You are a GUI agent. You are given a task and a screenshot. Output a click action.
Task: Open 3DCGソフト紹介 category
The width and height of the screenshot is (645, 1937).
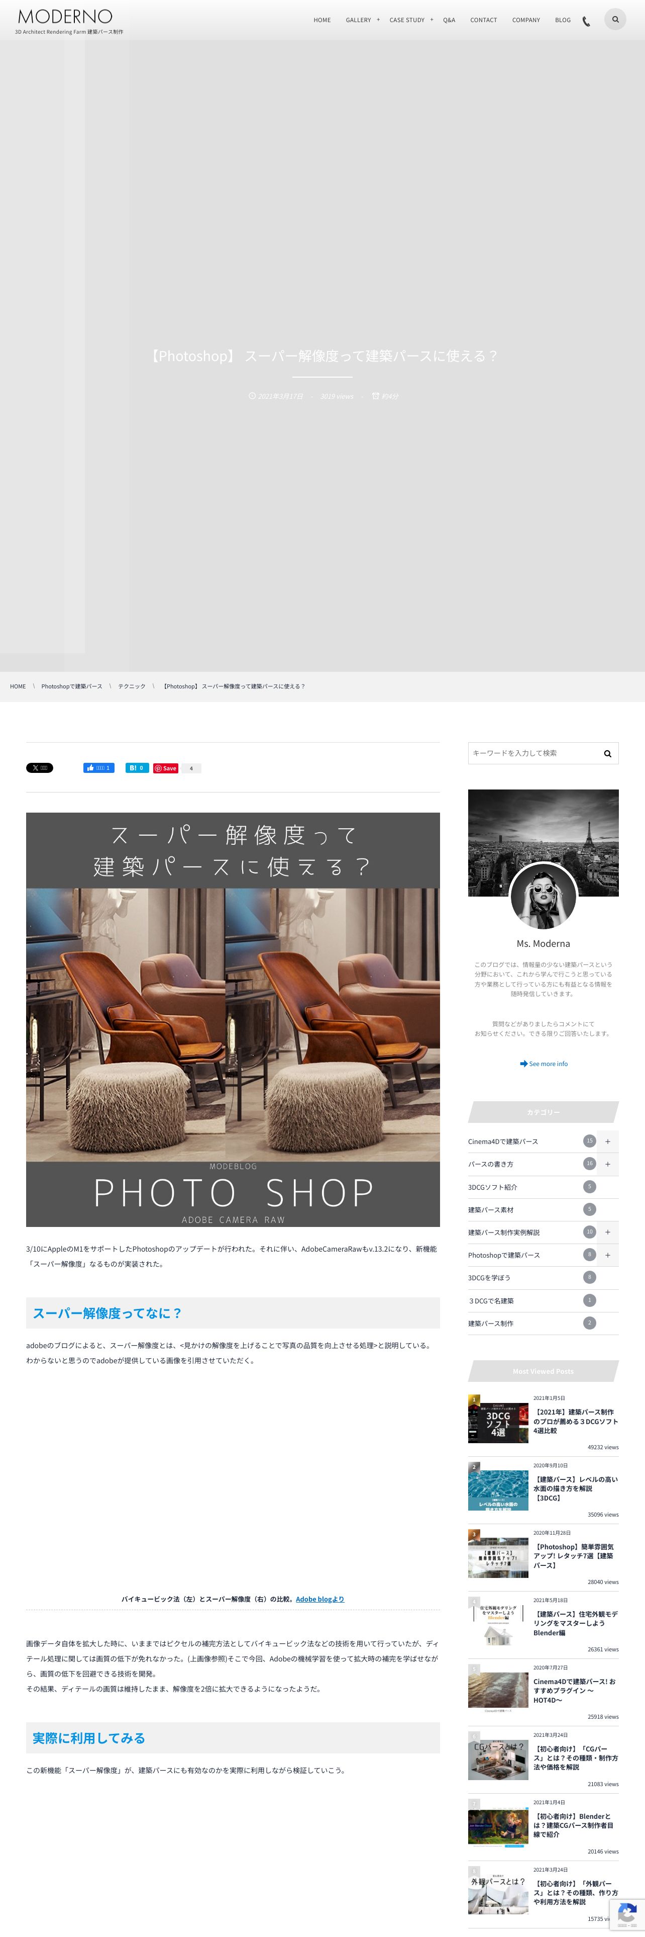[x=493, y=1187]
